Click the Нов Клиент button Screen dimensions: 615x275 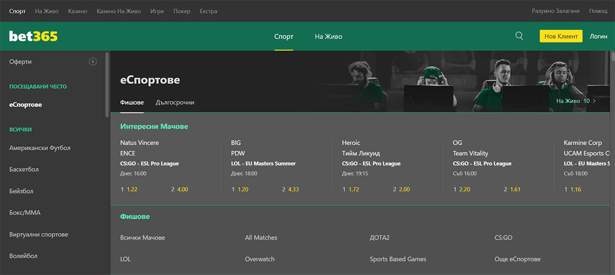tap(561, 36)
